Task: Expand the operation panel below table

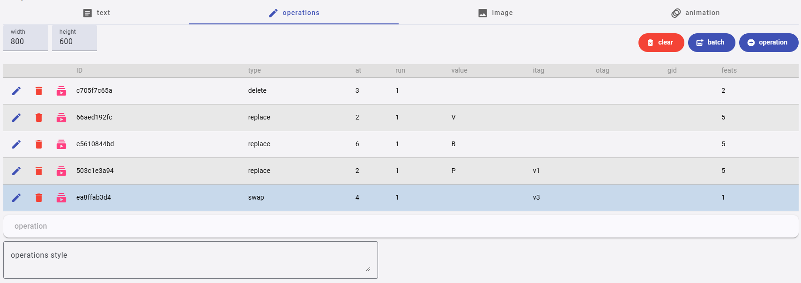Action: pyautogui.click(x=400, y=226)
